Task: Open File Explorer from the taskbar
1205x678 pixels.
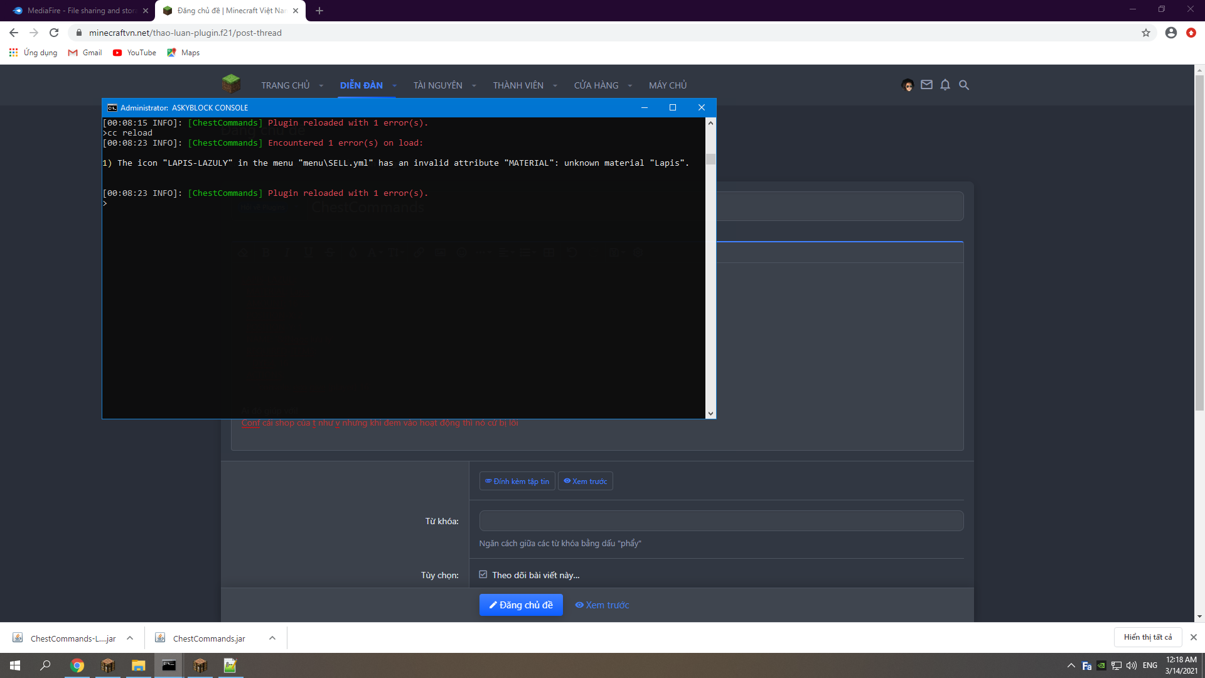Action: pos(139,665)
